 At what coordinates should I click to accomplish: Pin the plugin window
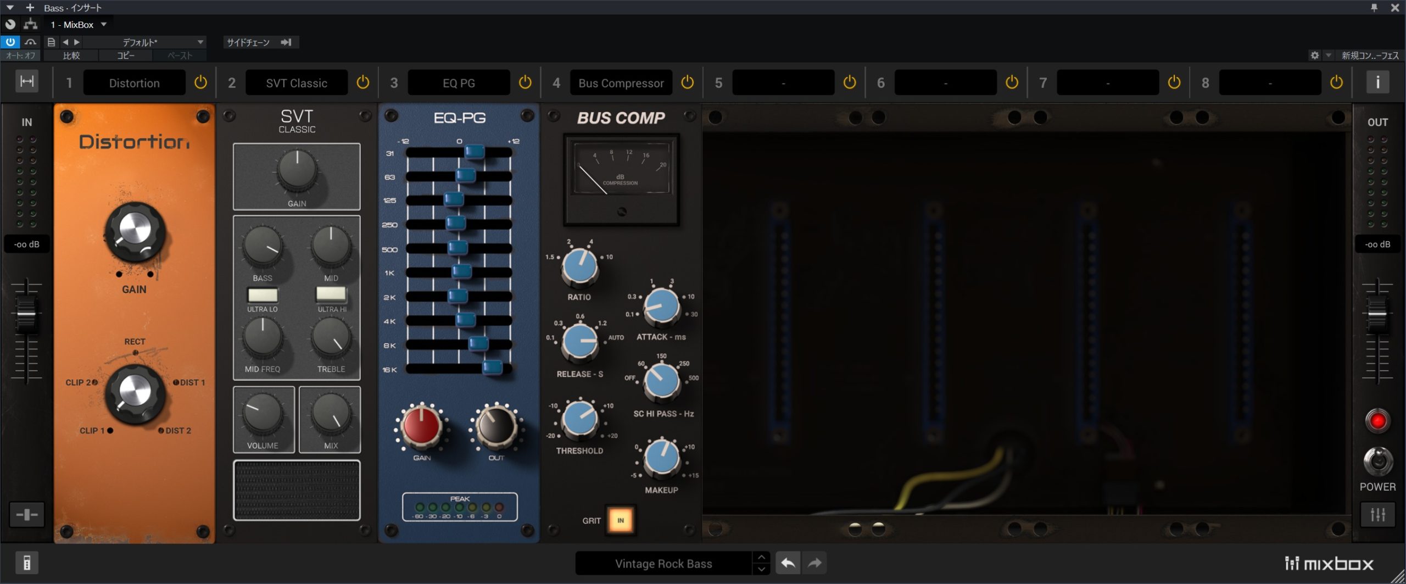pyautogui.click(x=1374, y=8)
